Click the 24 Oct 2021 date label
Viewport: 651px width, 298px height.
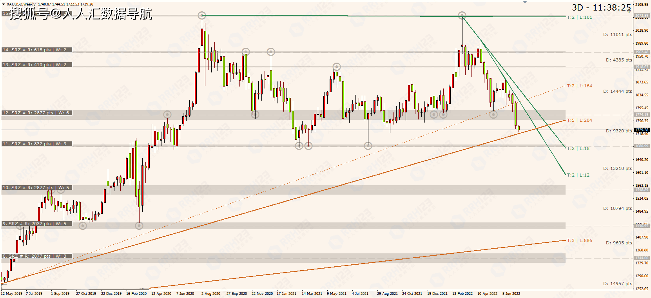412,294
